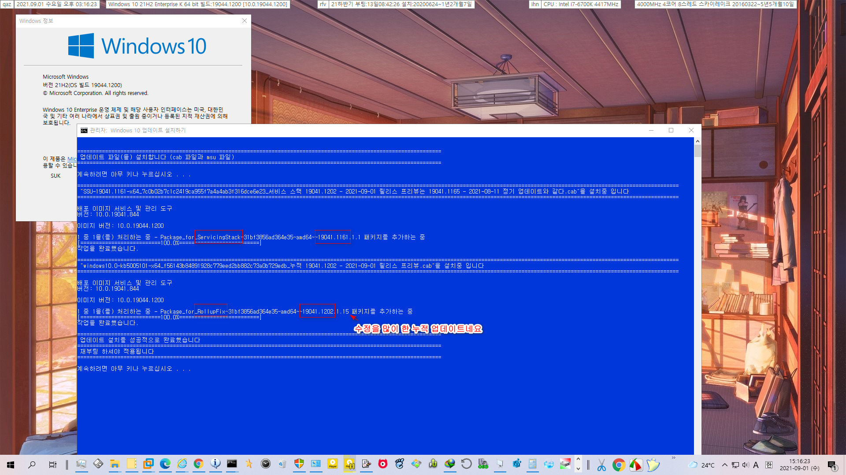This screenshot has height=475, width=846.
Task: Open the weather widget showing 24°C
Action: click(x=701, y=465)
